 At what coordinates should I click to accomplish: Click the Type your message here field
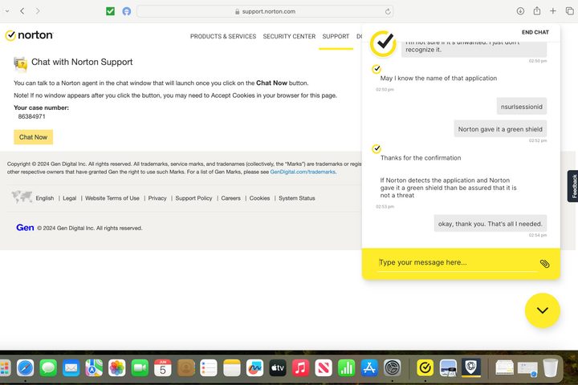[x=457, y=263]
